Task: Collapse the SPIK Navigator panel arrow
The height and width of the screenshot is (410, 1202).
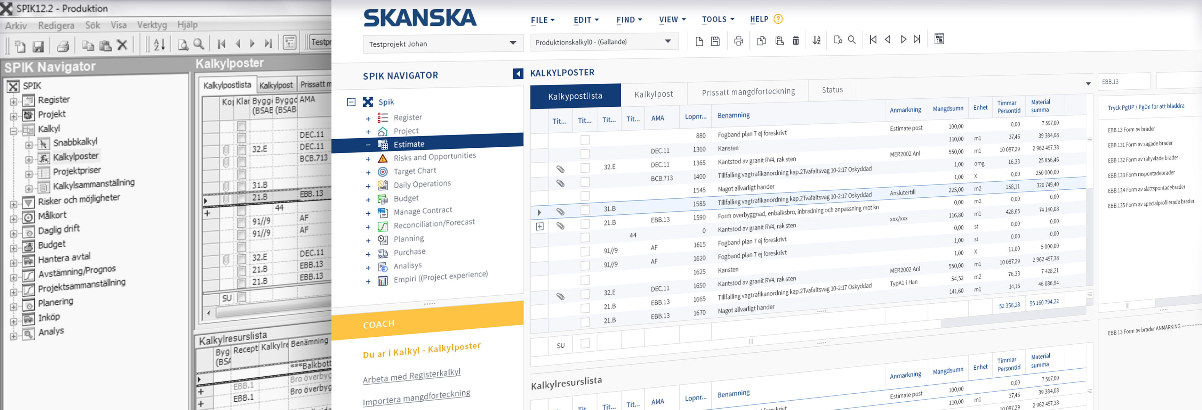Action: tap(518, 74)
